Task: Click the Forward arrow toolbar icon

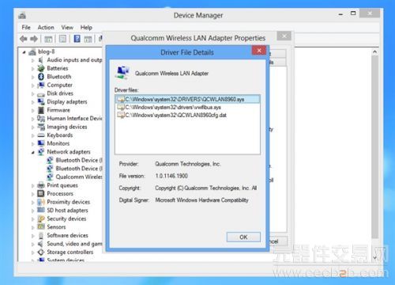Action: point(34,39)
